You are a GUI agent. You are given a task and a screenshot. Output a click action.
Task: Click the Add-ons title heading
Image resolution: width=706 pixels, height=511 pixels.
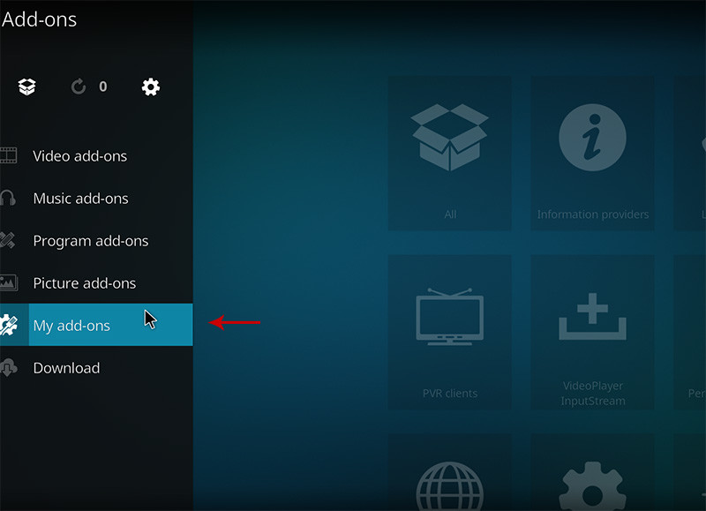click(x=40, y=19)
